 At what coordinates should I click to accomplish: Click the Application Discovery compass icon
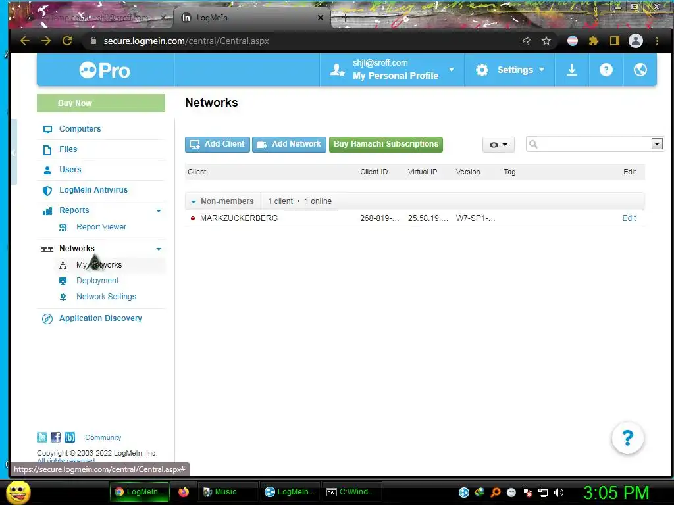point(47,319)
